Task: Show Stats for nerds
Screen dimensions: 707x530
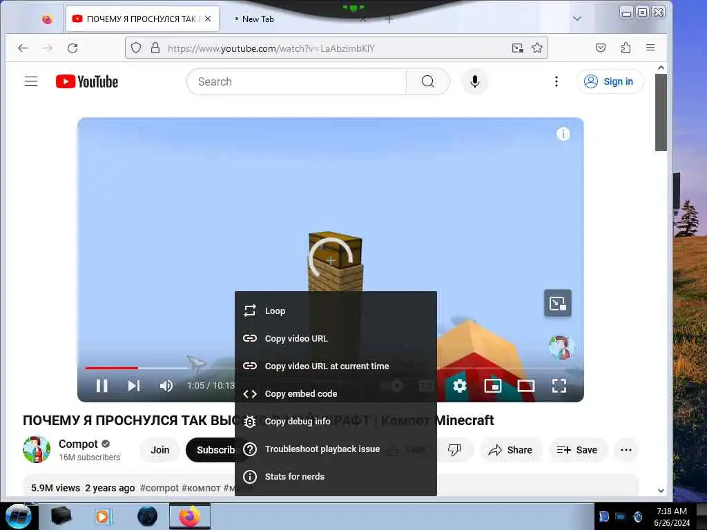Action: pos(336,476)
